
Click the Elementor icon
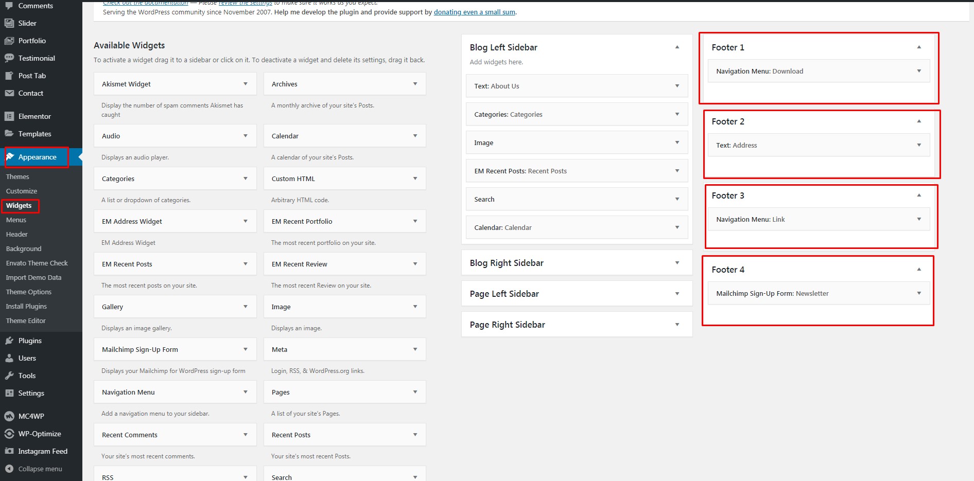[9, 116]
